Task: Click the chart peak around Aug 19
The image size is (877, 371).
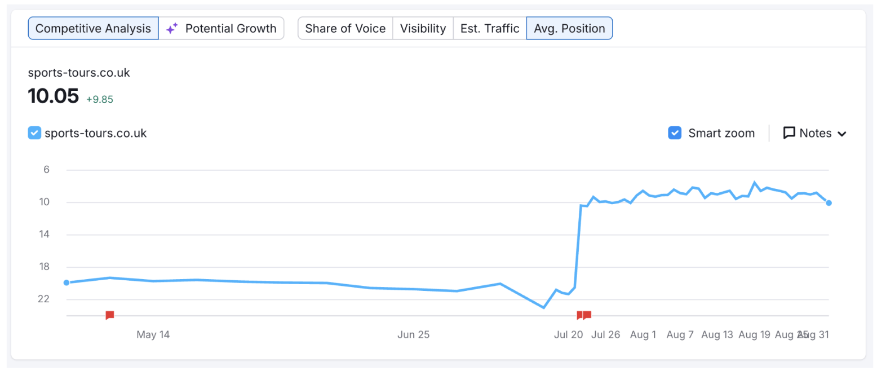Action: click(x=755, y=182)
